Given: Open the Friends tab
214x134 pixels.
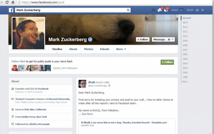Looking at the screenshot, I should [x=105, y=49].
